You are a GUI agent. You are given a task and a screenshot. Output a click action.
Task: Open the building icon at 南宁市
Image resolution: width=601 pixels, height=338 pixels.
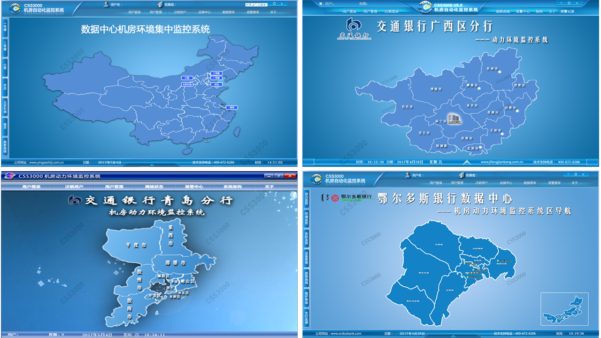454,119
